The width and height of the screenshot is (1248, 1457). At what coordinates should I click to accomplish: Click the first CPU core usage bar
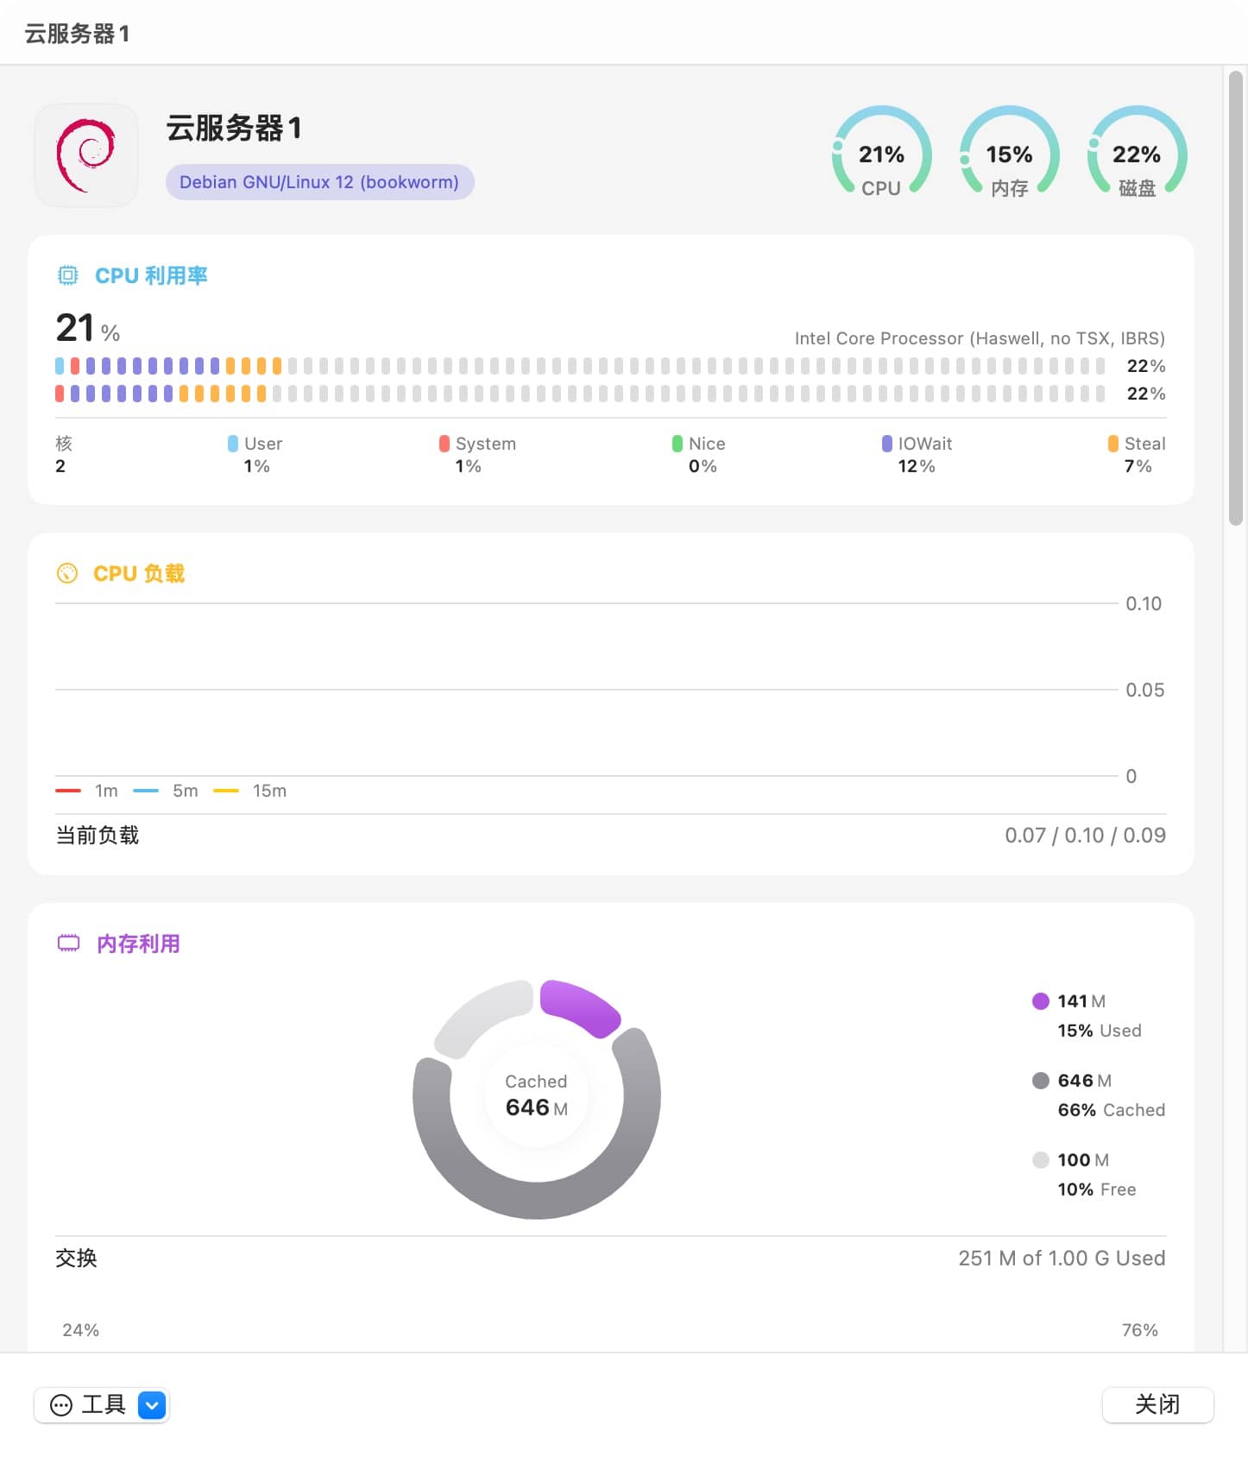[578, 366]
